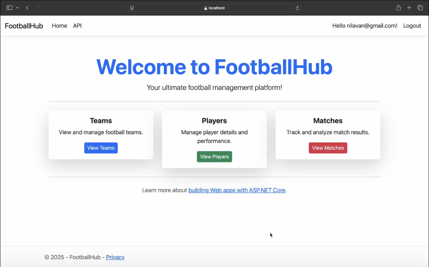Add a new tab with plus icon
The image size is (429, 267).
tap(409, 8)
